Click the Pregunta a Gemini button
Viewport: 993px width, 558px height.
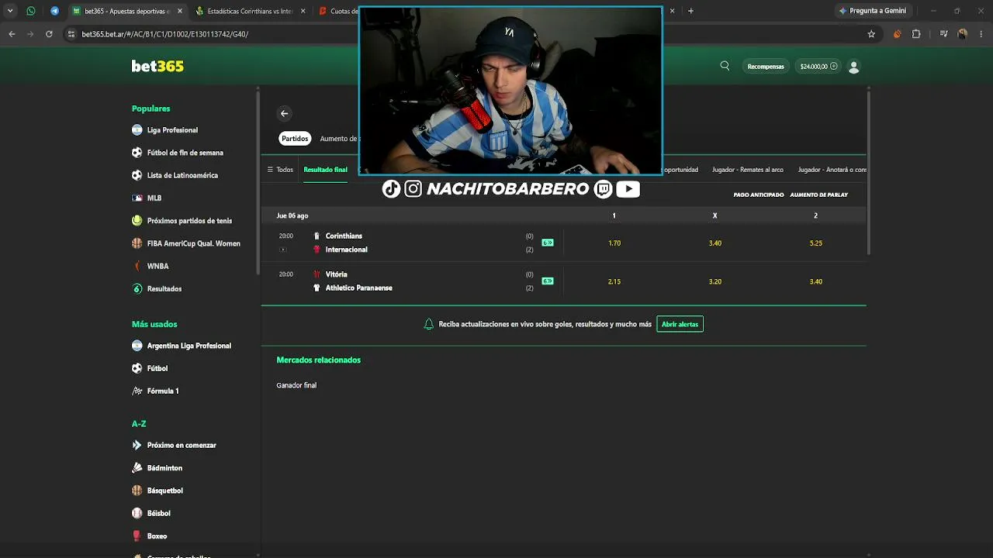(872, 11)
